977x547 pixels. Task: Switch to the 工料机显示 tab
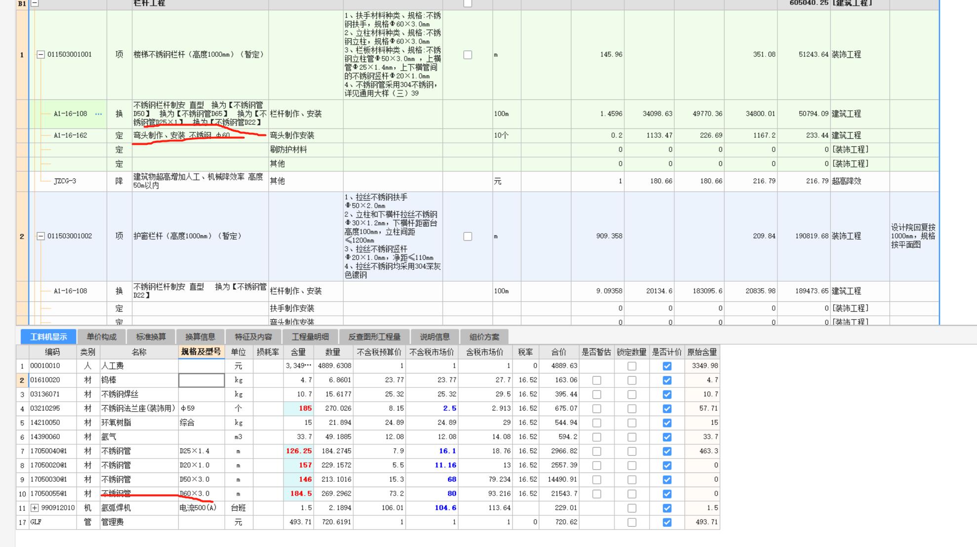point(48,337)
